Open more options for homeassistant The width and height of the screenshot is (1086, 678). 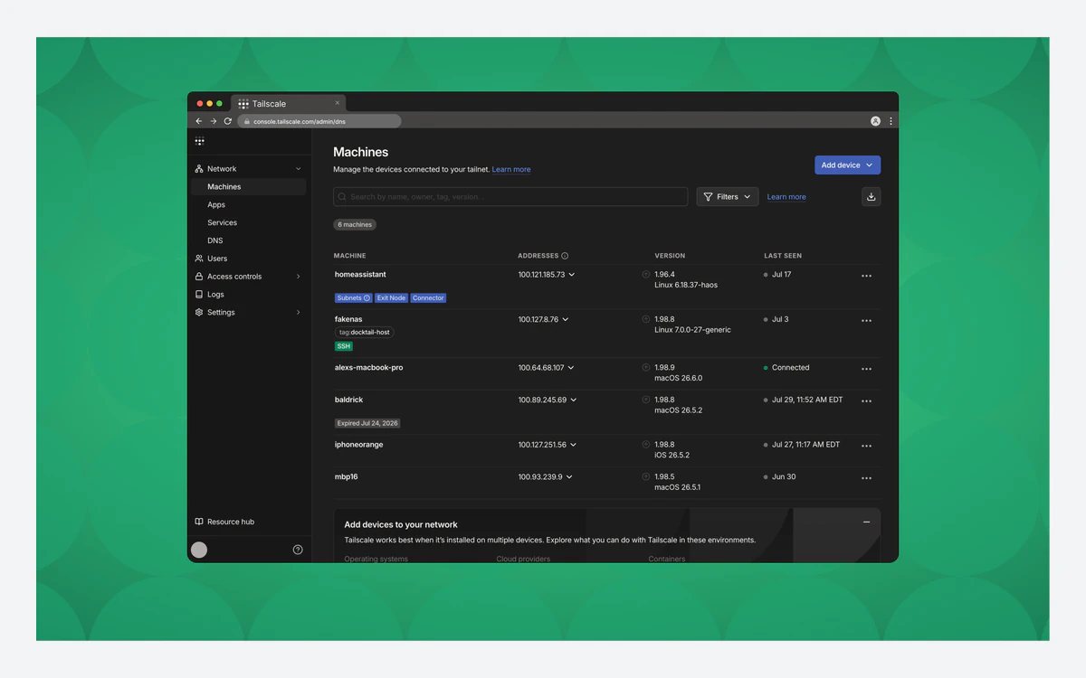[x=866, y=276]
